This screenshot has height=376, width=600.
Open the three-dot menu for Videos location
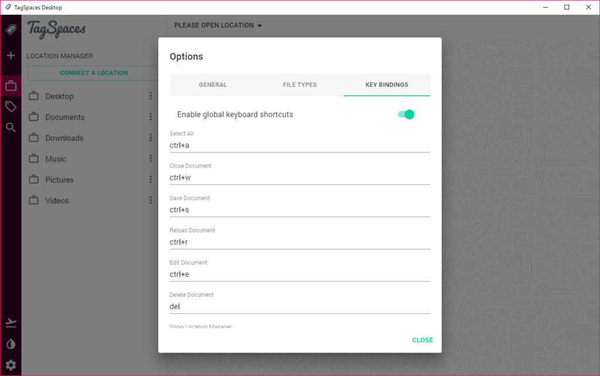click(x=151, y=200)
